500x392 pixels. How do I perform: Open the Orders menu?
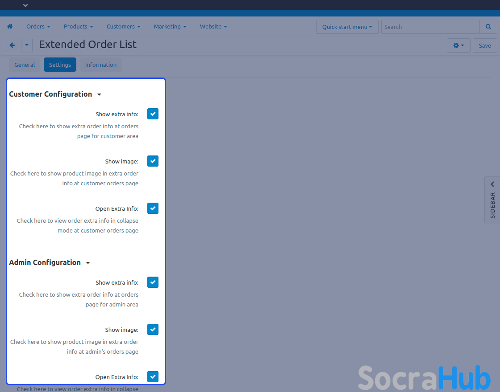pos(38,27)
